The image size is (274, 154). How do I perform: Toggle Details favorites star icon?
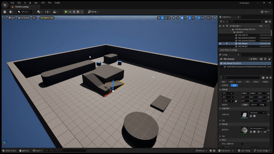click(267, 78)
